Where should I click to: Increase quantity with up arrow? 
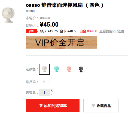pyautogui.click(x=52, y=91)
